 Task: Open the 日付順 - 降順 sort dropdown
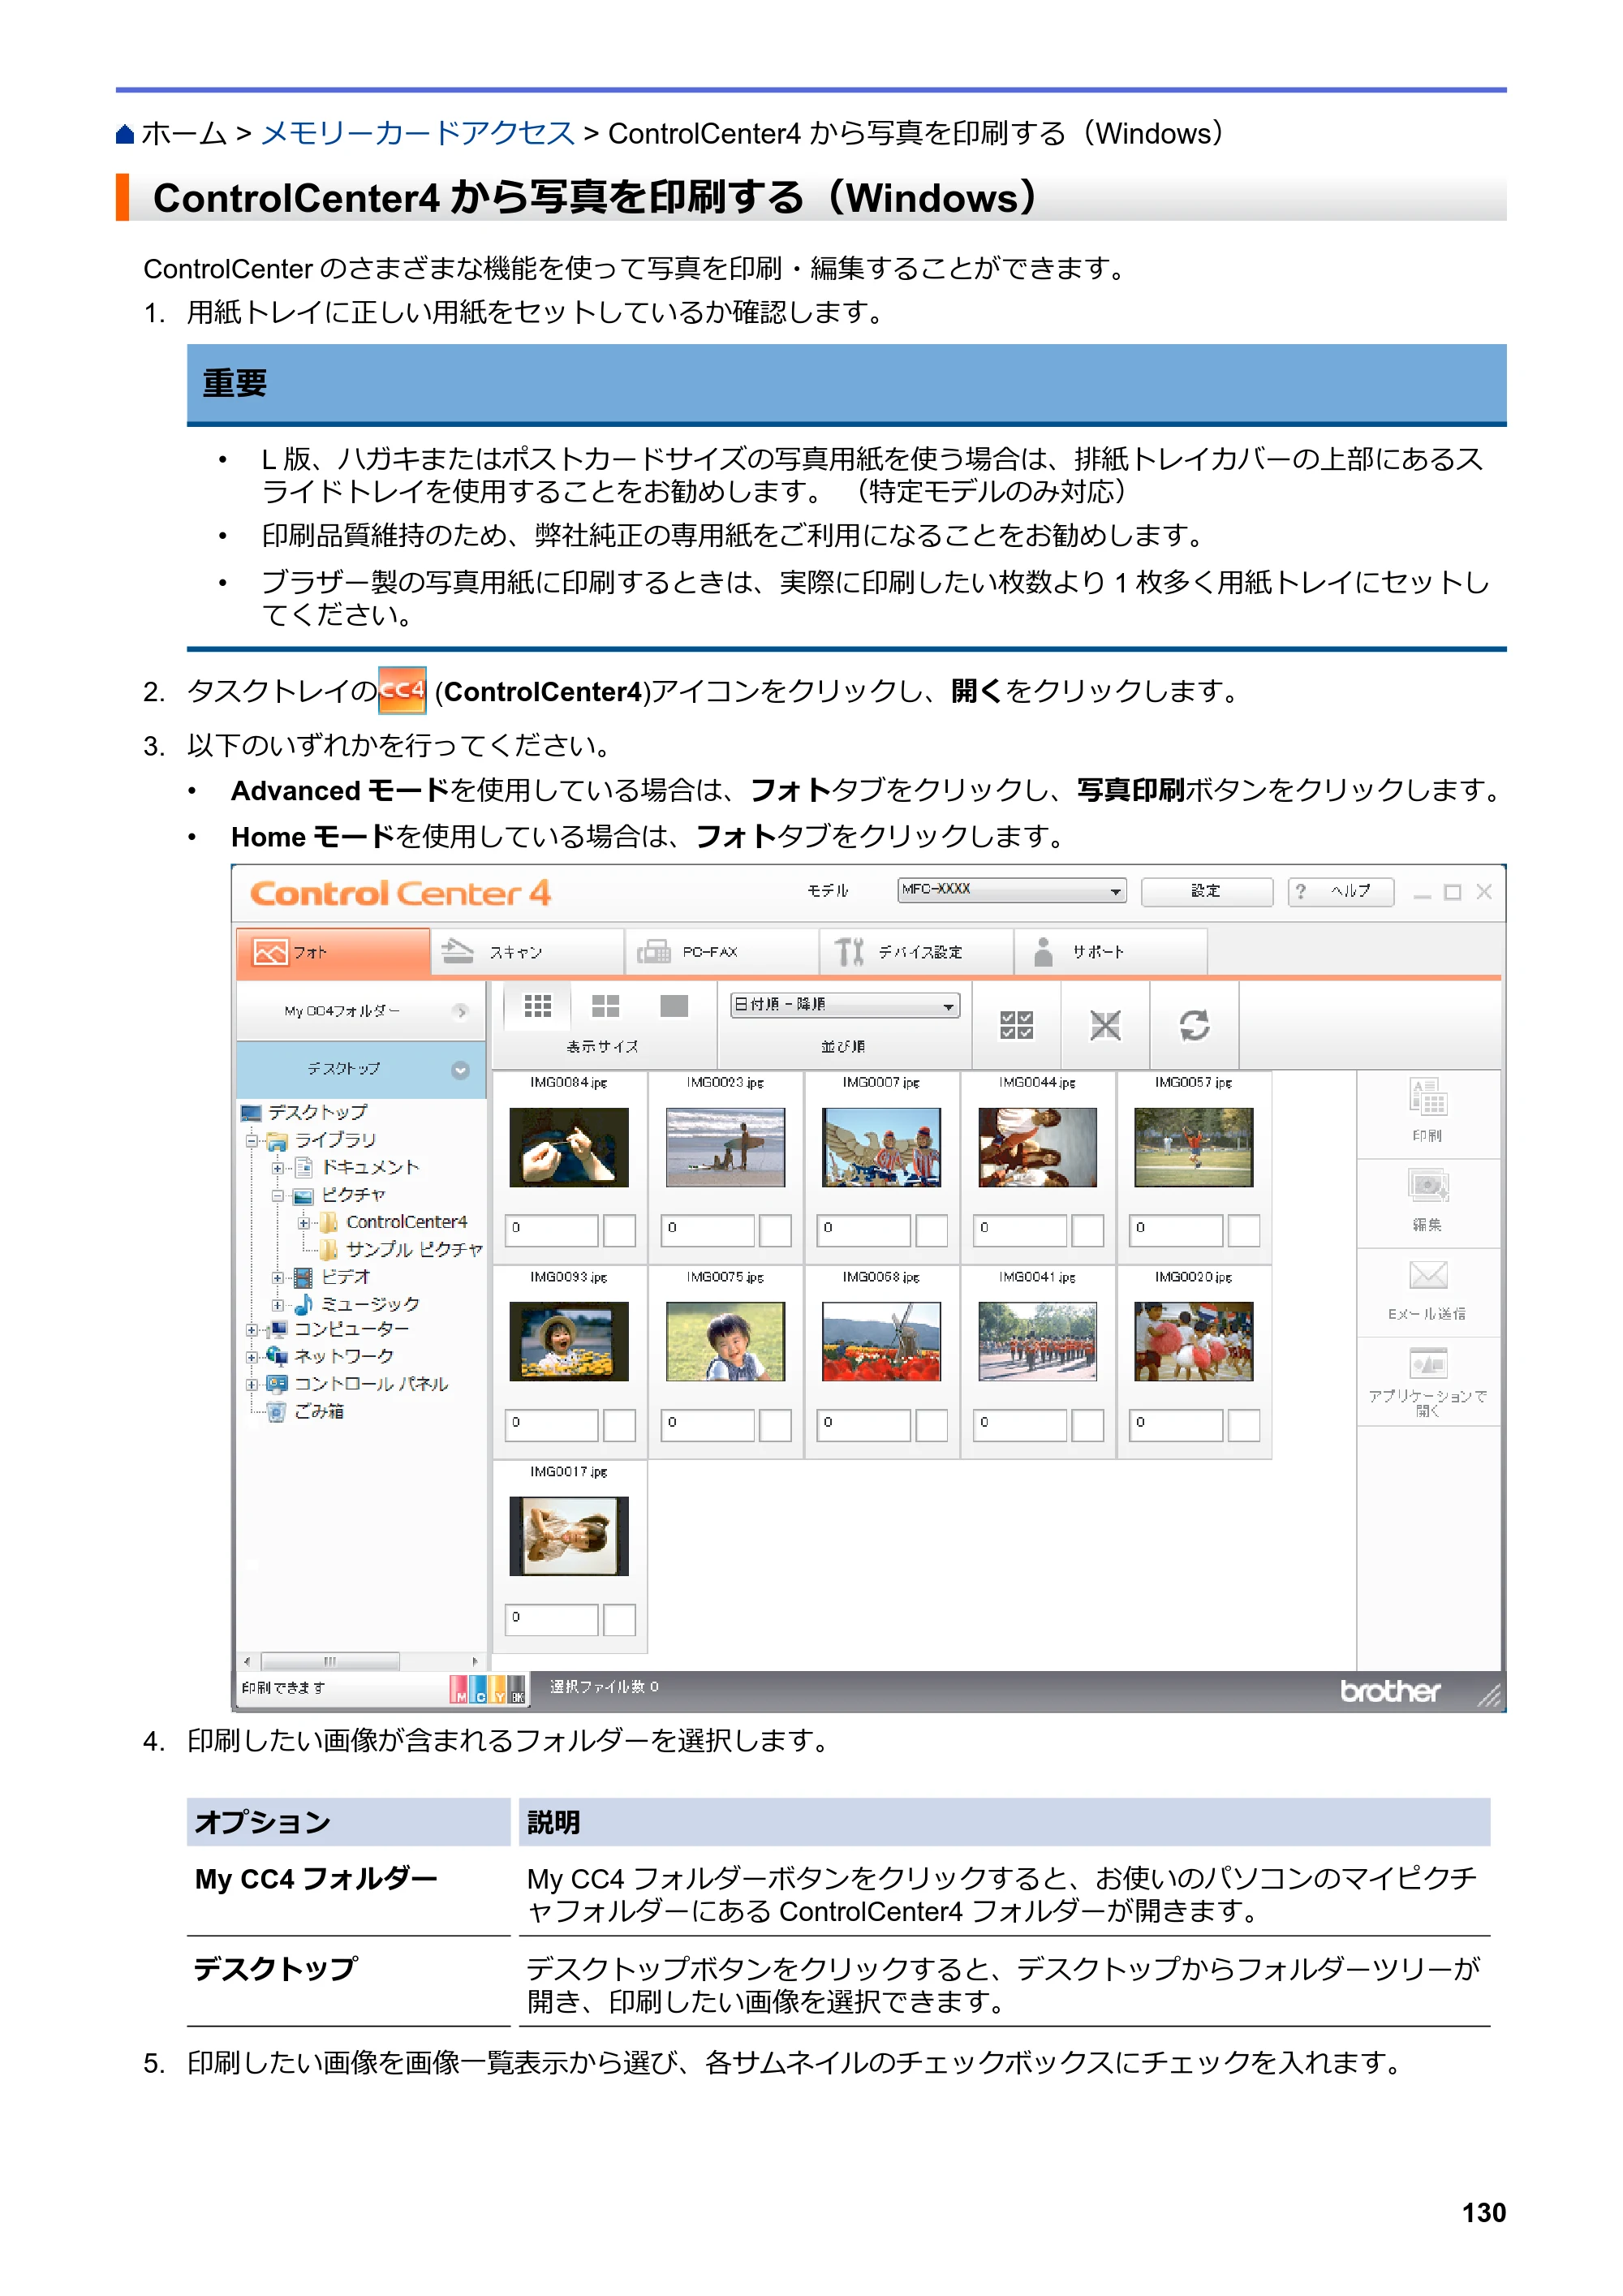845,1005
